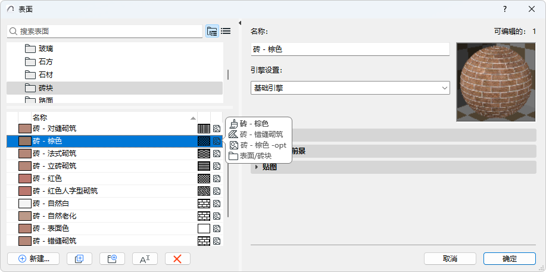Click the red delete surface button

click(177, 259)
